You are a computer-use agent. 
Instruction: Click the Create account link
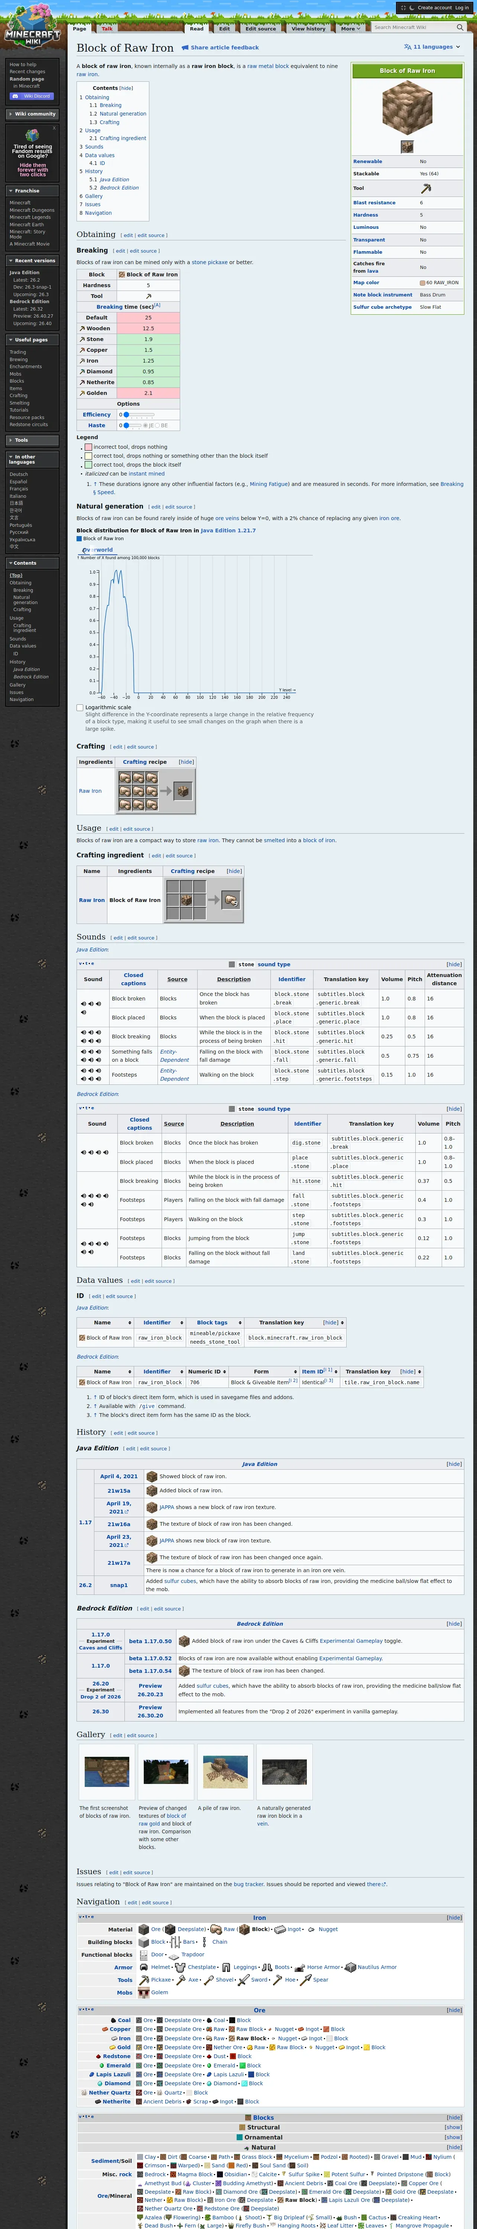[x=435, y=8]
